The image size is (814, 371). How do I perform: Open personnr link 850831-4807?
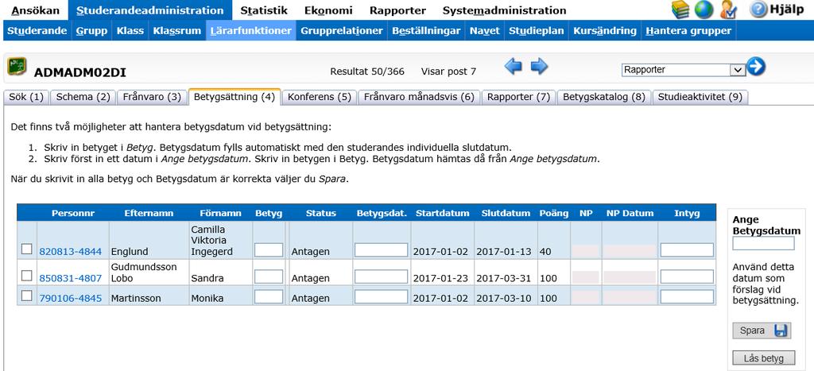[x=71, y=278]
